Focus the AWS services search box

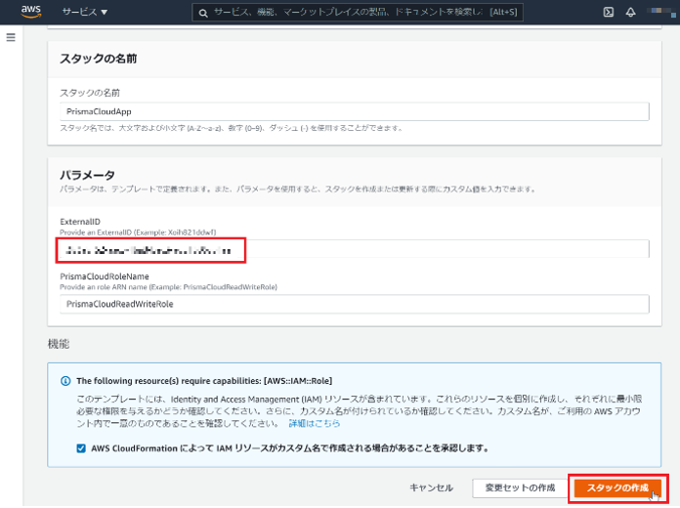pyautogui.click(x=358, y=12)
